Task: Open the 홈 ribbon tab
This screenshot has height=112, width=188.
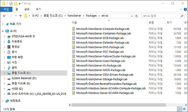Action: pos(17,9)
